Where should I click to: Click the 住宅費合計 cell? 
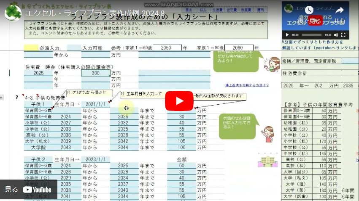(311, 73)
